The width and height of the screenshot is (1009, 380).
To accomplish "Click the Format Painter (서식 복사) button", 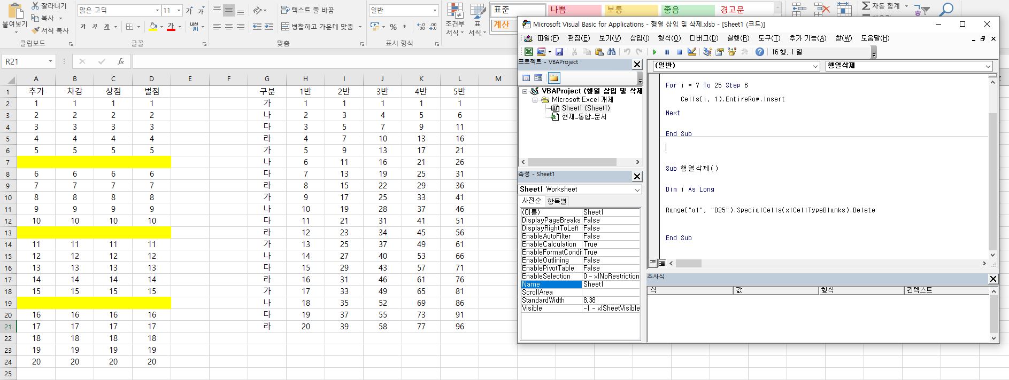I will [50, 30].
